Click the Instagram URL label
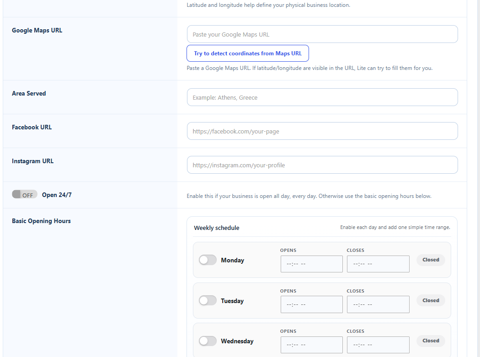Viewport: 480px width, 357px height. point(33,161)
